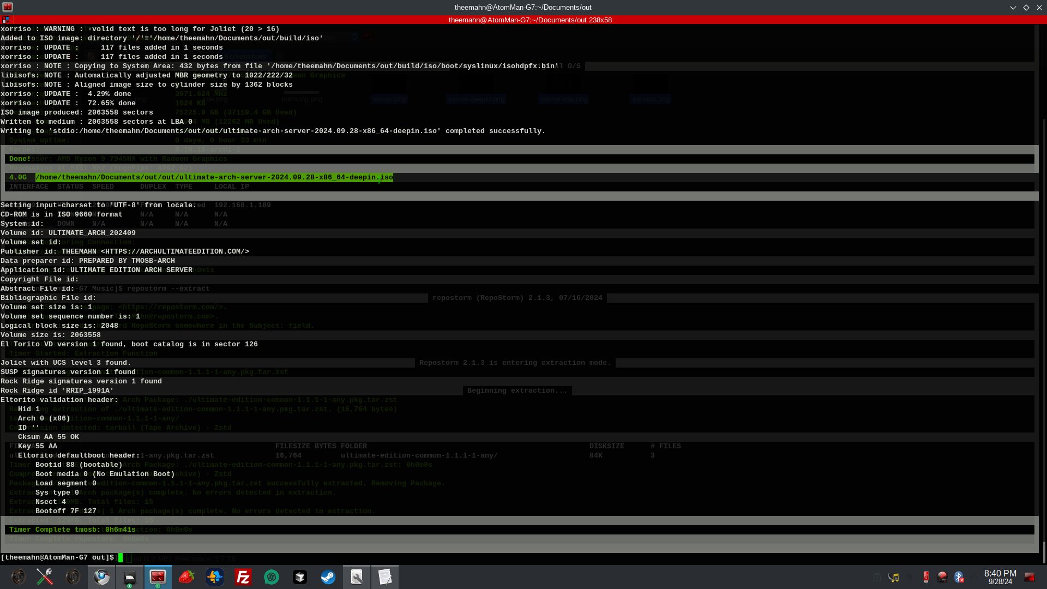Maximize the Terminator window
1047x589 pixels.
click(1026, 7)
